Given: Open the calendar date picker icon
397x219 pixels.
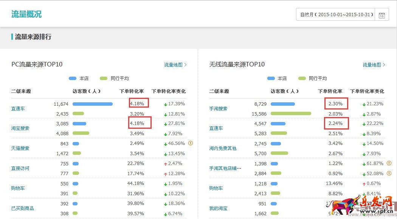Looking at the screenshot, I should tap(382, 15).
